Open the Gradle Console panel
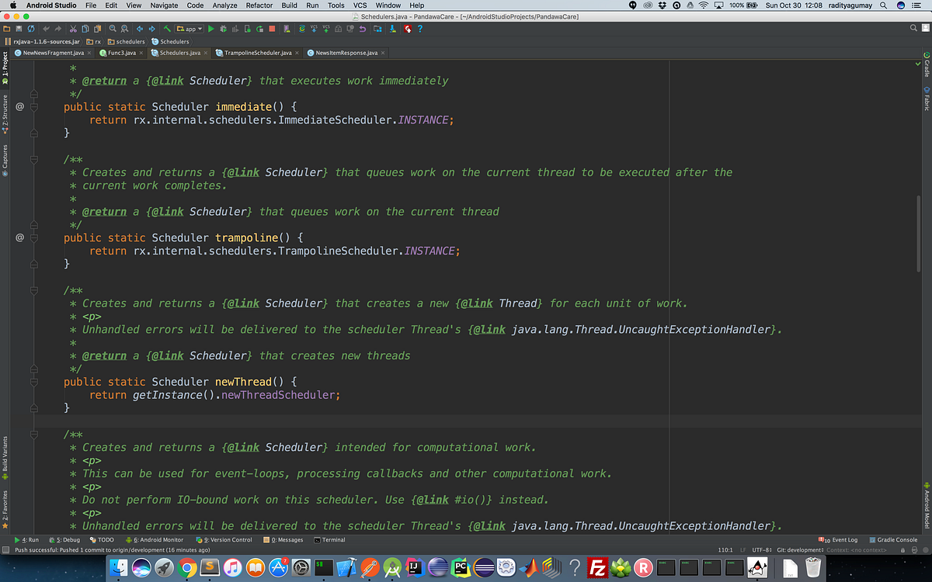Image resolution: width=932 pixels, height=582 pixels. 893,539
